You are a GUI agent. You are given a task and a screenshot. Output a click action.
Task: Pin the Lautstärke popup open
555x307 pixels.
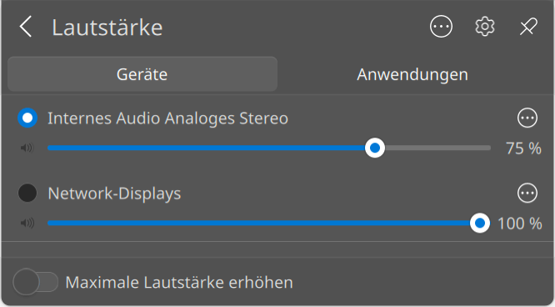tap(528, 27)
